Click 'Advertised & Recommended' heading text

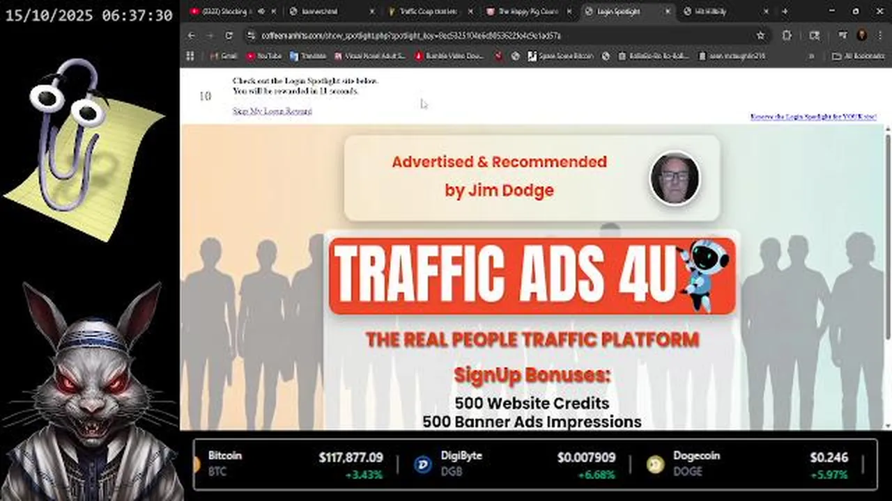coord(499,161)
